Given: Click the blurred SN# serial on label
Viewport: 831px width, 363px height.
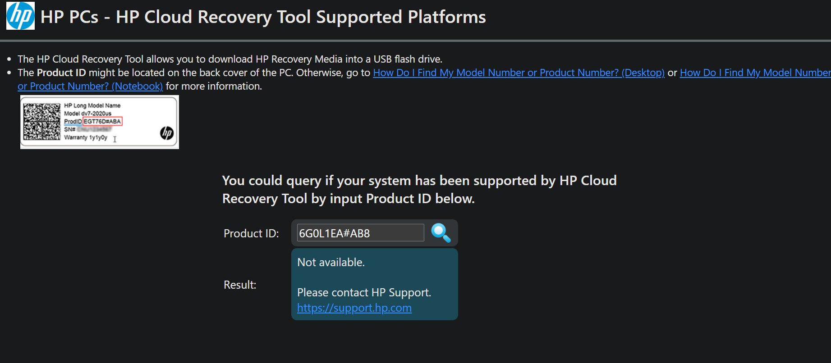Looking at the screenshot, I should click(x=93, y=129).
